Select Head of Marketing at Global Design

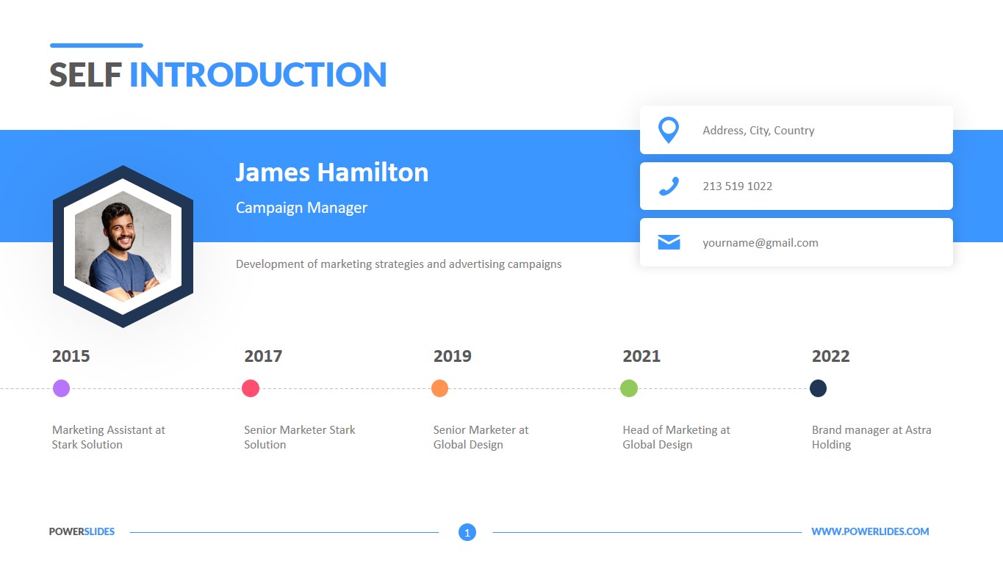click(x=677, y=437)
